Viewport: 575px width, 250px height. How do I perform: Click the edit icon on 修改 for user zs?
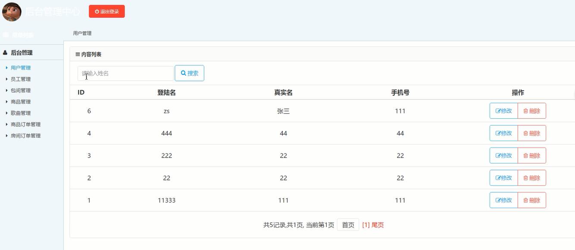click(498, 111)
